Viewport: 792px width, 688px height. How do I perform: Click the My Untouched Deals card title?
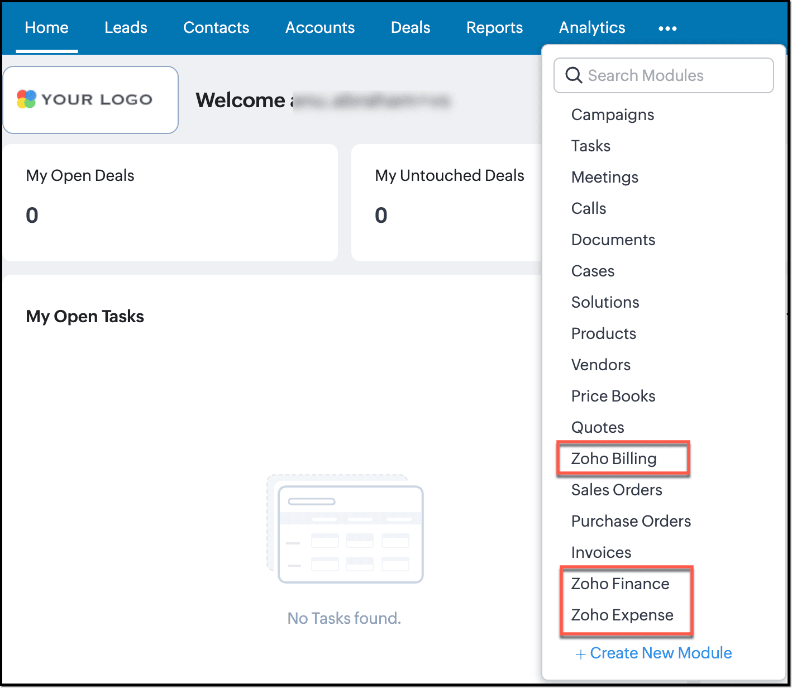[x=450, y=176]
